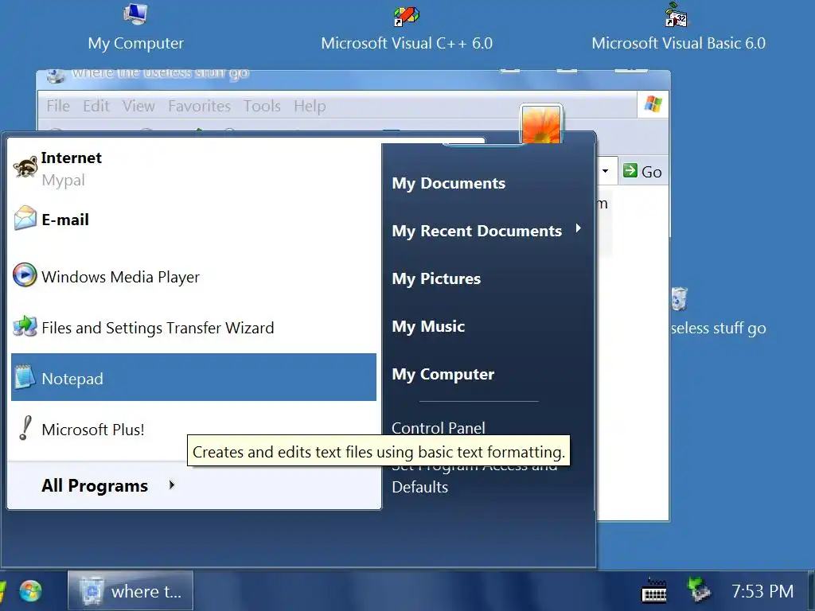
Task: Open Microsoft Visual C++ 6.0 desktop shortcut
Action: [407, 16]
